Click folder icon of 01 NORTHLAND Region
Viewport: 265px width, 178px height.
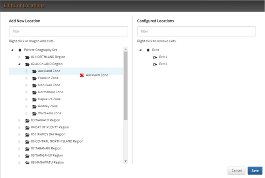pyautogui.click(x=27, y=57)
